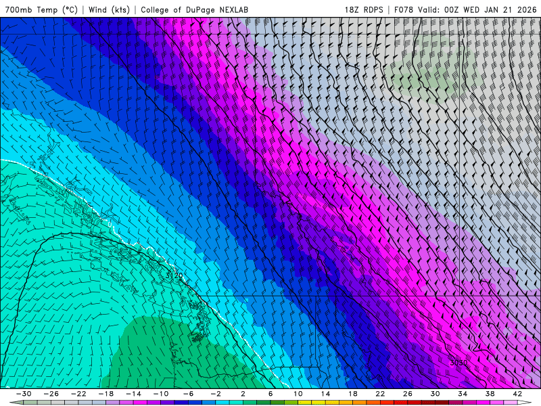This screenshot has height=406, width=541.
Task: Click the 22 label on the color scale
Action: click(x=380, y=394)
